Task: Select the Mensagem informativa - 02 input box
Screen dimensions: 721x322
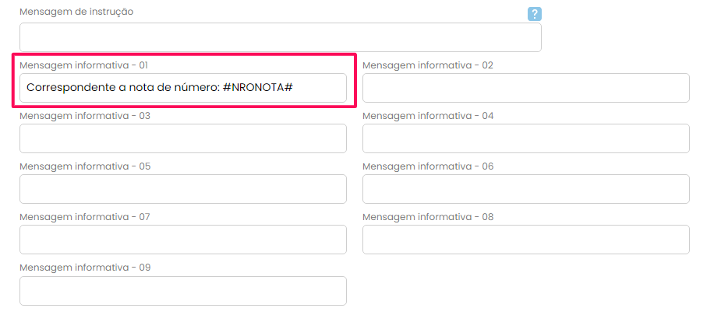Action: point(526,88)
